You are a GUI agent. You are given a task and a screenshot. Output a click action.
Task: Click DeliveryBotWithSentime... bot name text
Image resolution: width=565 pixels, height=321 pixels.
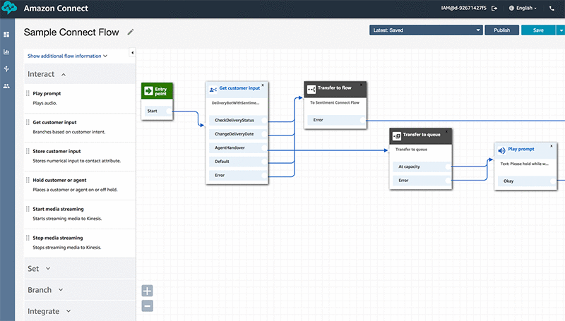(x=235, y=103)
